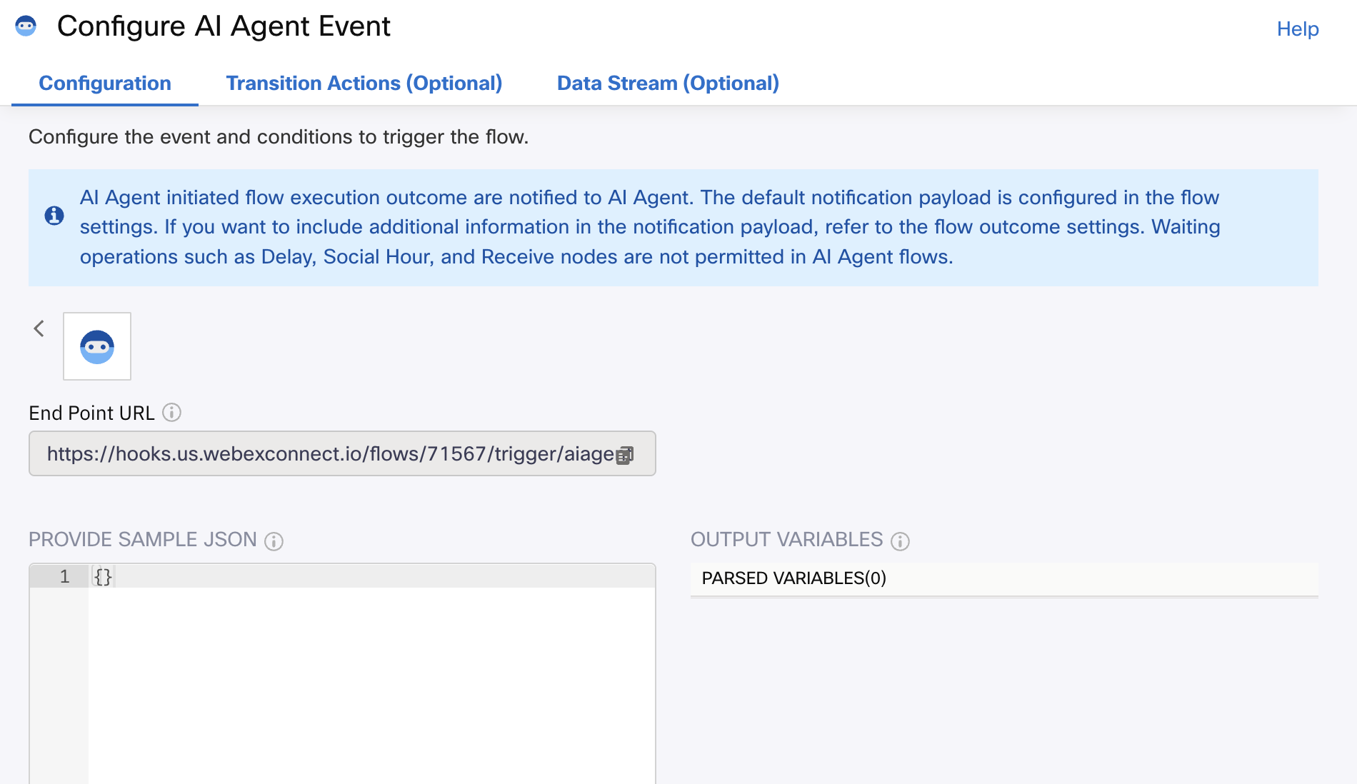Open the Output Variables info icon
The height and width of the screenshot is (784, 1357).
pos(900,541)
